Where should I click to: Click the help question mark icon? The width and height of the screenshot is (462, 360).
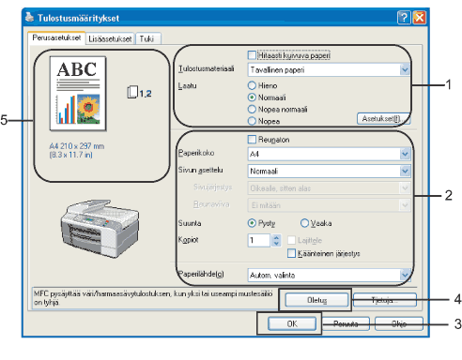pyautogui.click(x=404, y=18)
